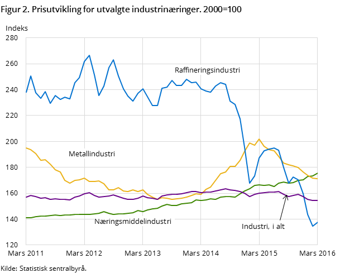Click the arrowhead pointing at the purple line

[286, 195]
